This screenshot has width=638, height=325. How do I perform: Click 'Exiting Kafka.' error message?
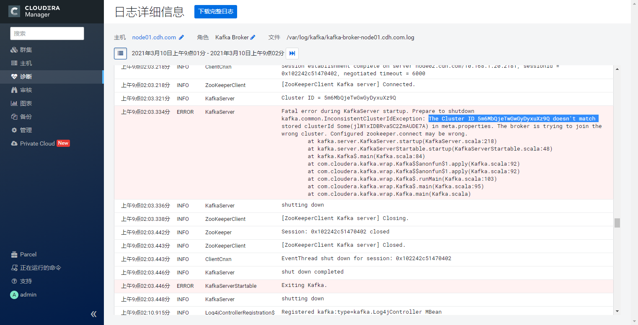(x=304, y=285)
